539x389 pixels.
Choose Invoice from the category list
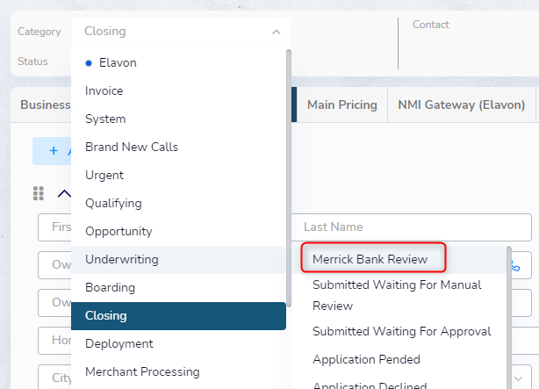tap(104, 90)
